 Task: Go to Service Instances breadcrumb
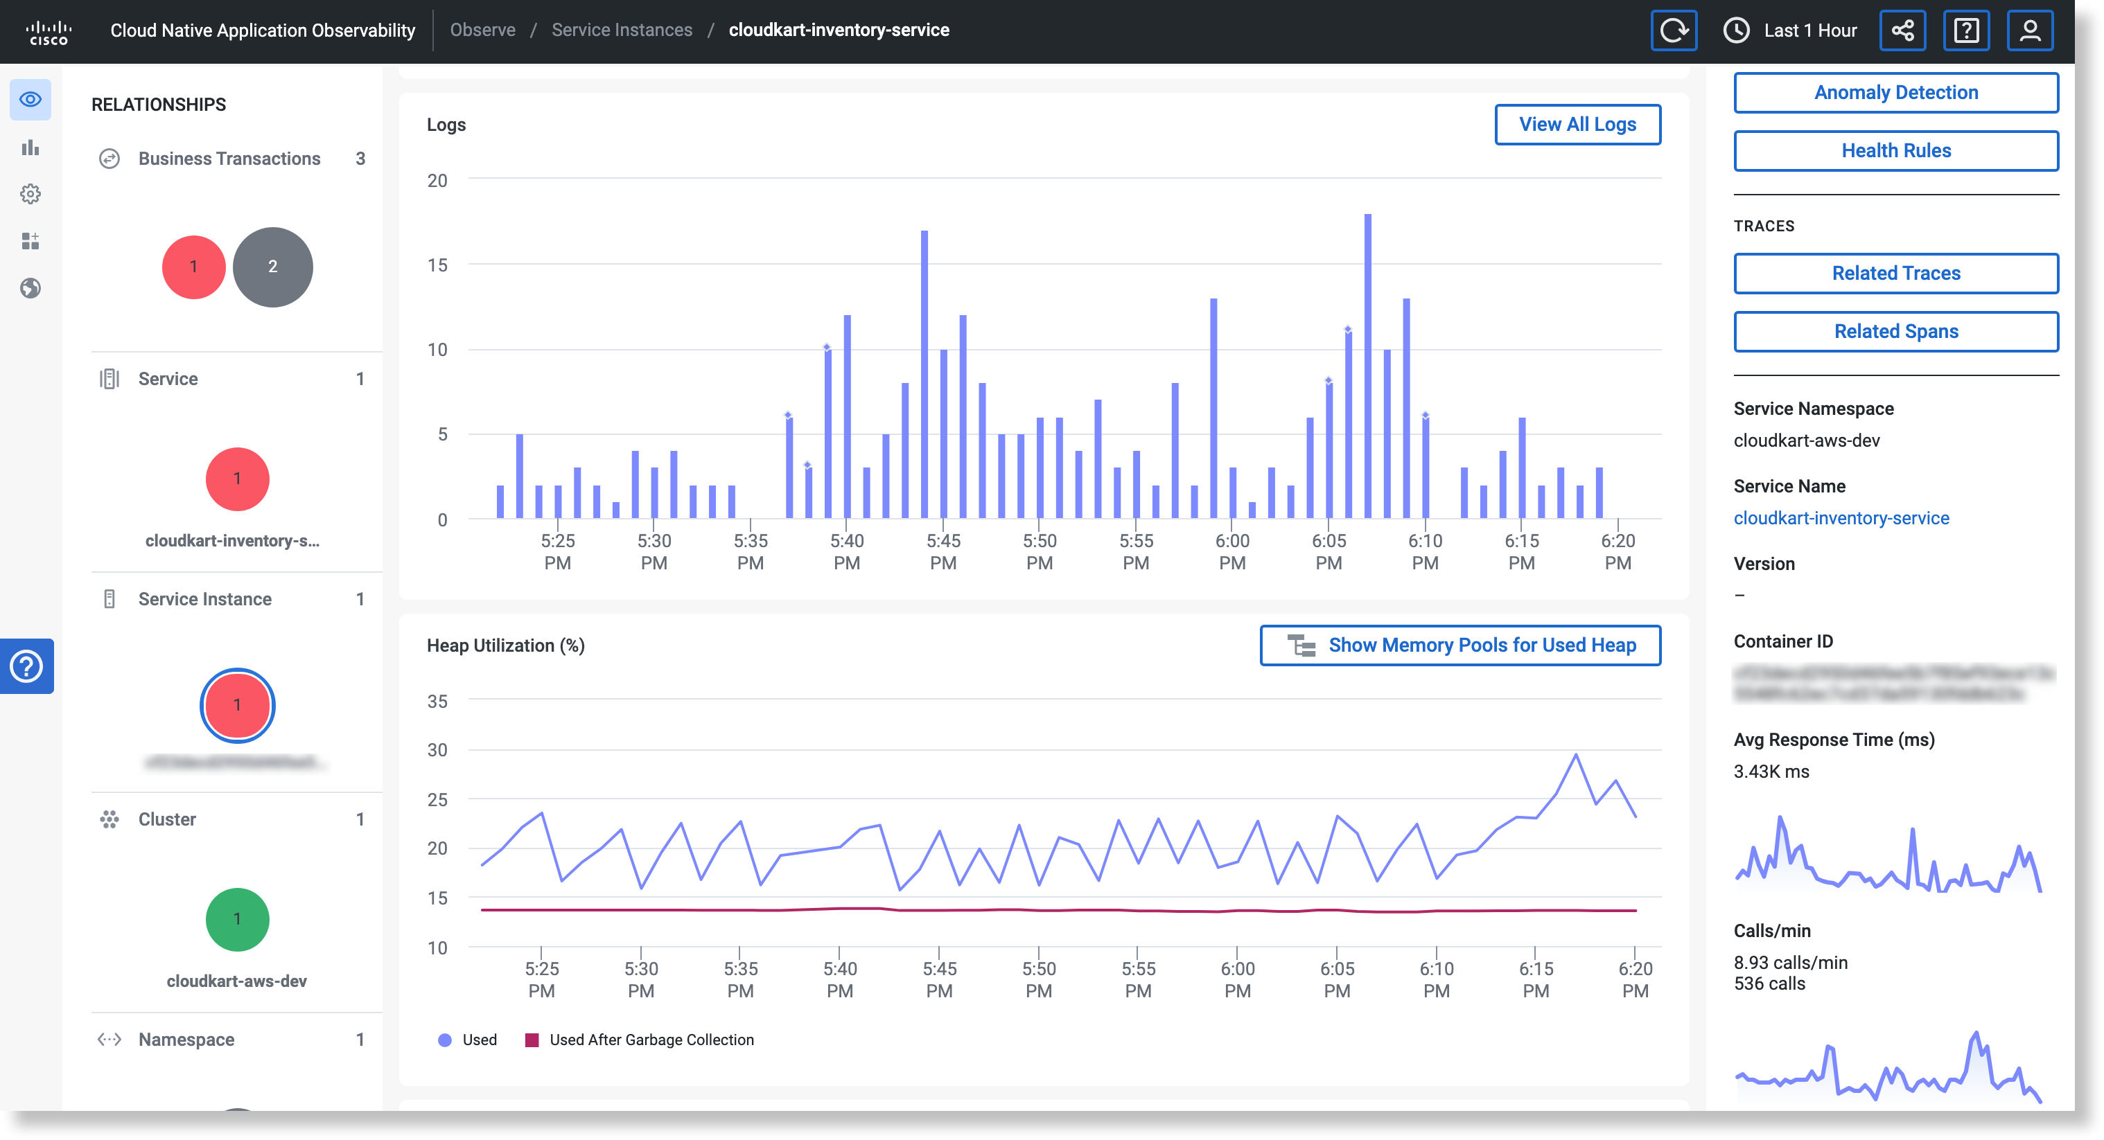pyautogui.click(x=622, y=30)
